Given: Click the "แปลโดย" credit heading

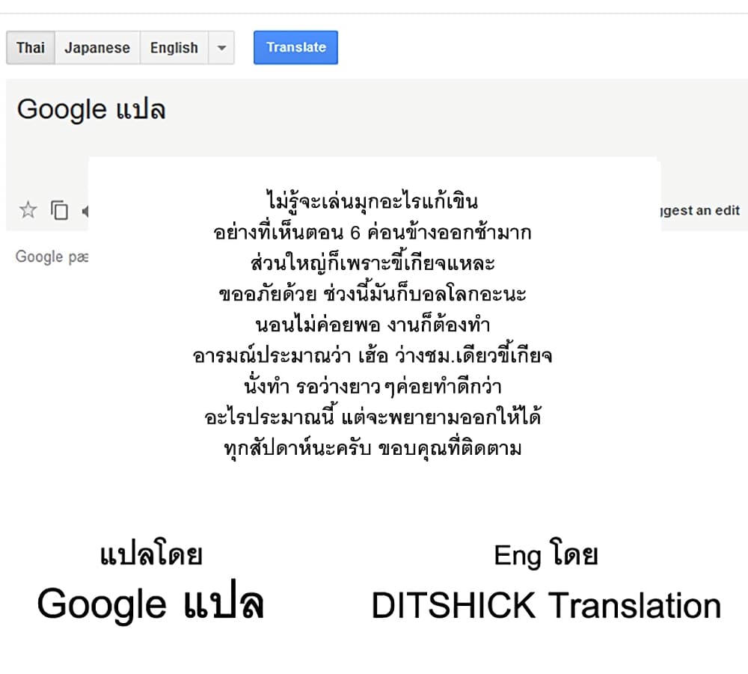Looking at the screenshot, I should [152, 556].
